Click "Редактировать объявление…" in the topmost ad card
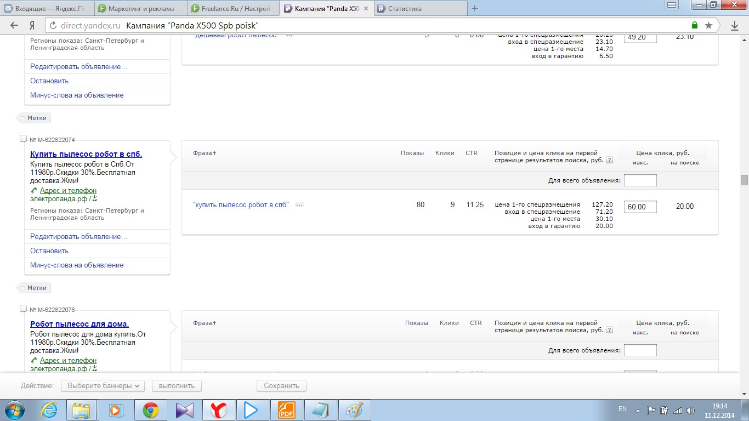Image resolution: width=749 pixels, height=421 pixels. pos(78,67)
